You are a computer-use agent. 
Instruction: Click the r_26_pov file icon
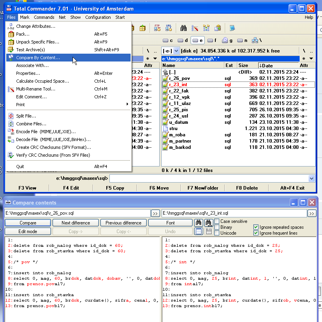[x=165, y=78]
